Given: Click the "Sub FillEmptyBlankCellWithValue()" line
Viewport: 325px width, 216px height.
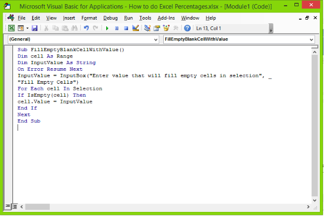Looking at the screenshot, I should 70,50.
